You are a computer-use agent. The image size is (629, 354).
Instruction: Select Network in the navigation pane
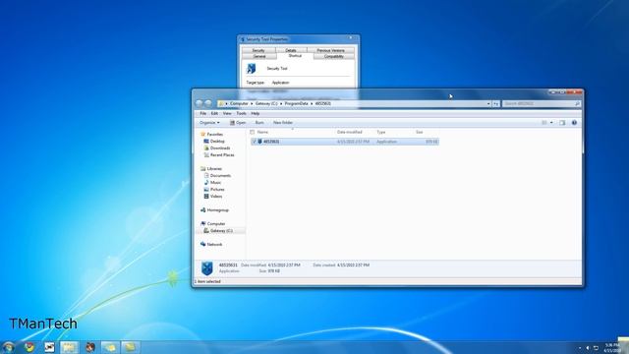211,244
